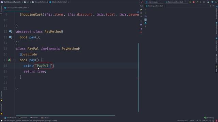Open the Project tool window sidebar tab

coord(1,10)
